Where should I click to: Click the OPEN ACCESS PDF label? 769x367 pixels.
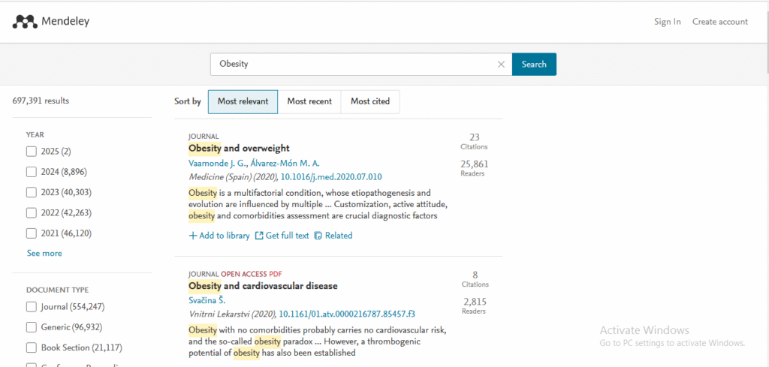click(251, 274)
